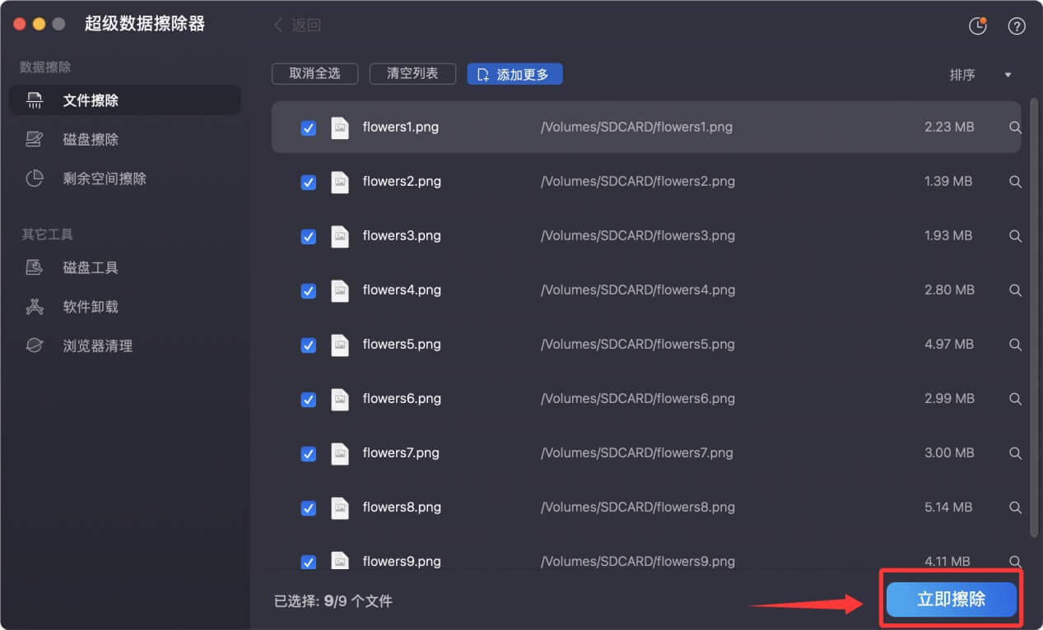The width and height of the screenshot is (1043, 630).
Task: Deselect flowers4.png checkbox
Action: (x=309, y=290)
